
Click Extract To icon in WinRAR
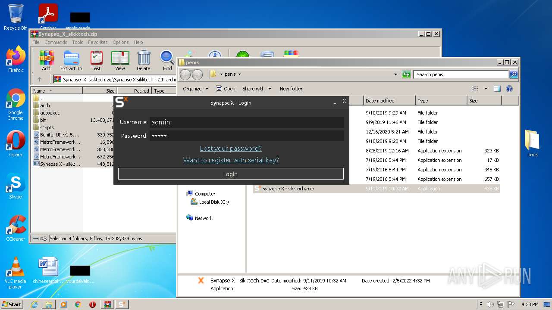coord(71,60)
